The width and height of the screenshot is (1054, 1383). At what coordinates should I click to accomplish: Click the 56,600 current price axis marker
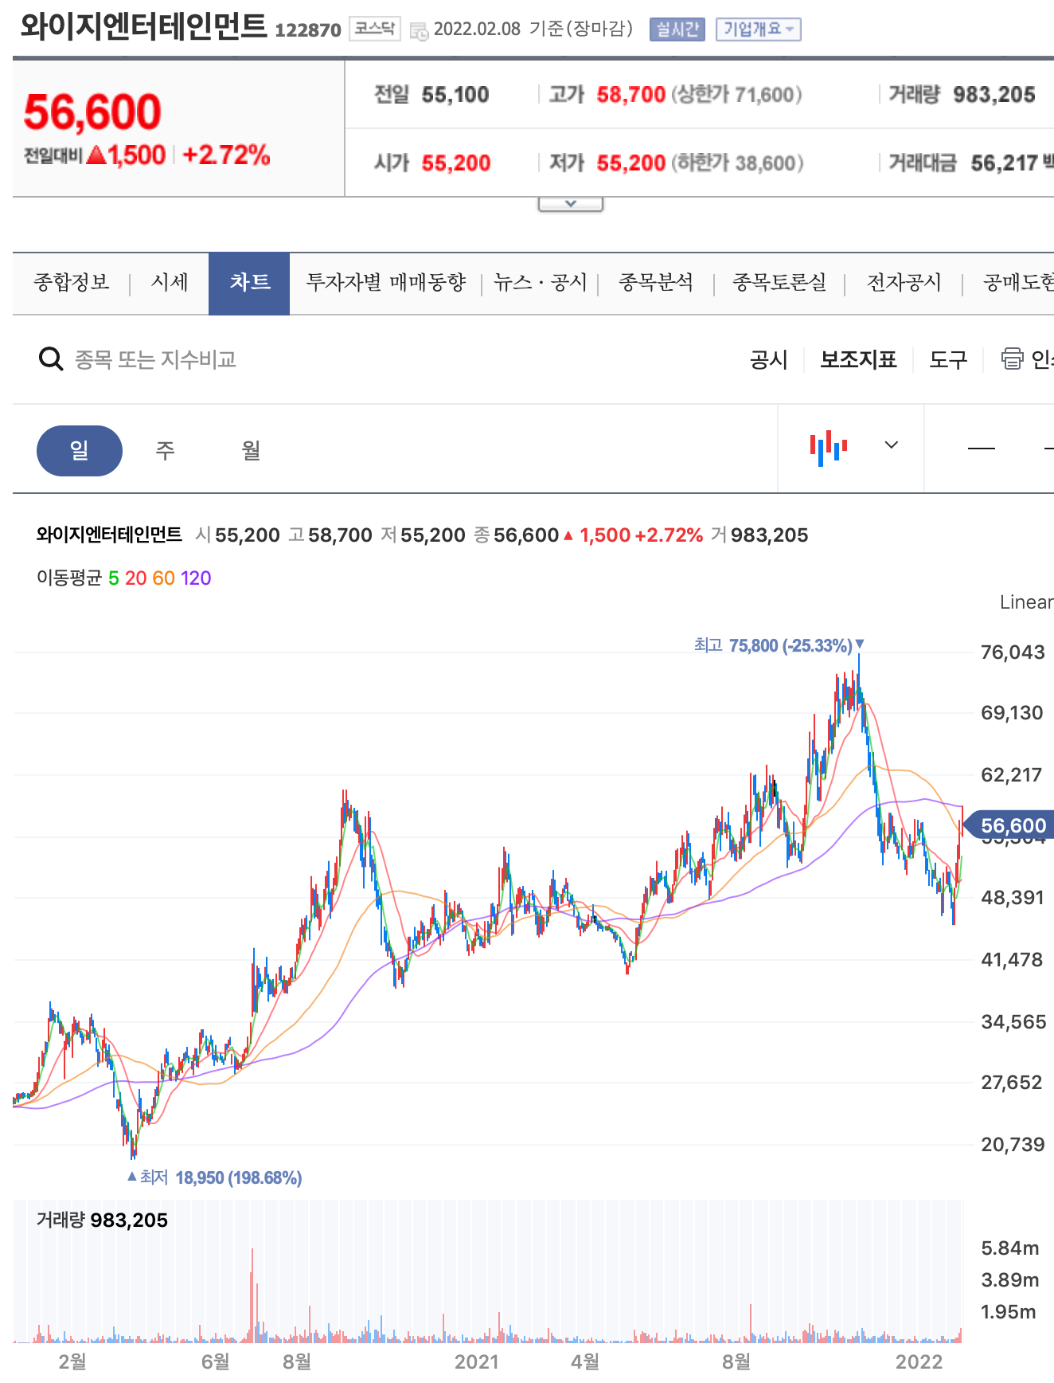(x=1010, y=826)
